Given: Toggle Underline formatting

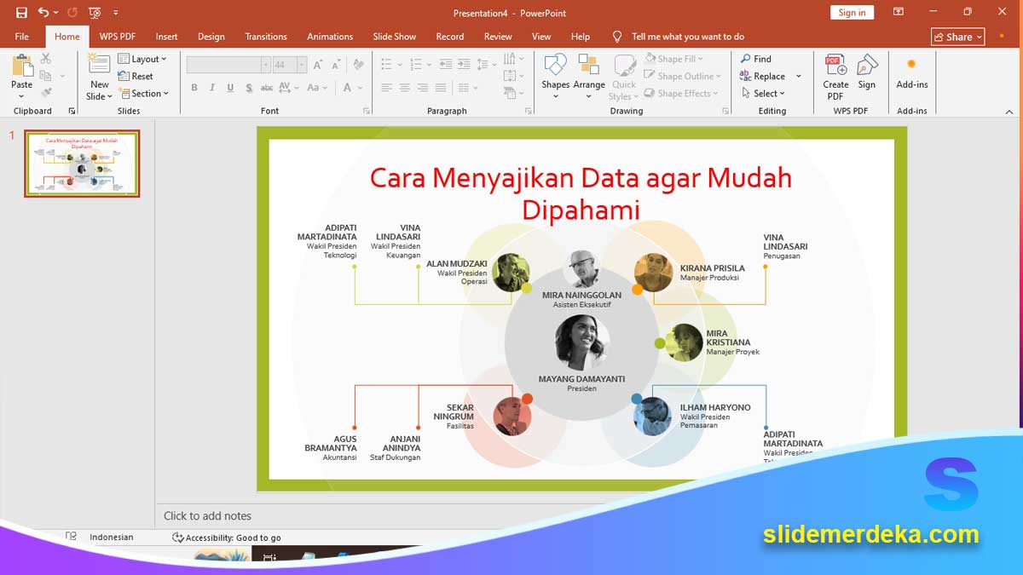Looking at the screenshot, I should [230, 88].
